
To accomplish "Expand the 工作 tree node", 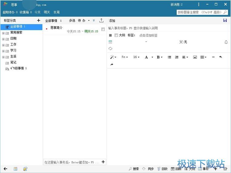I will click(3, 45).
